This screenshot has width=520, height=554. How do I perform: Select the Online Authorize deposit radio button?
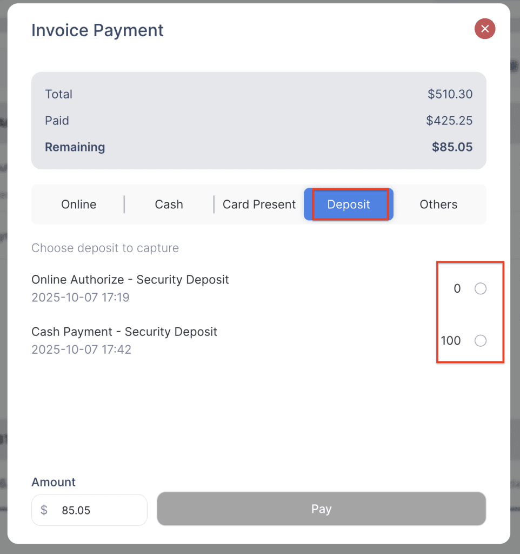coord(480,289)
